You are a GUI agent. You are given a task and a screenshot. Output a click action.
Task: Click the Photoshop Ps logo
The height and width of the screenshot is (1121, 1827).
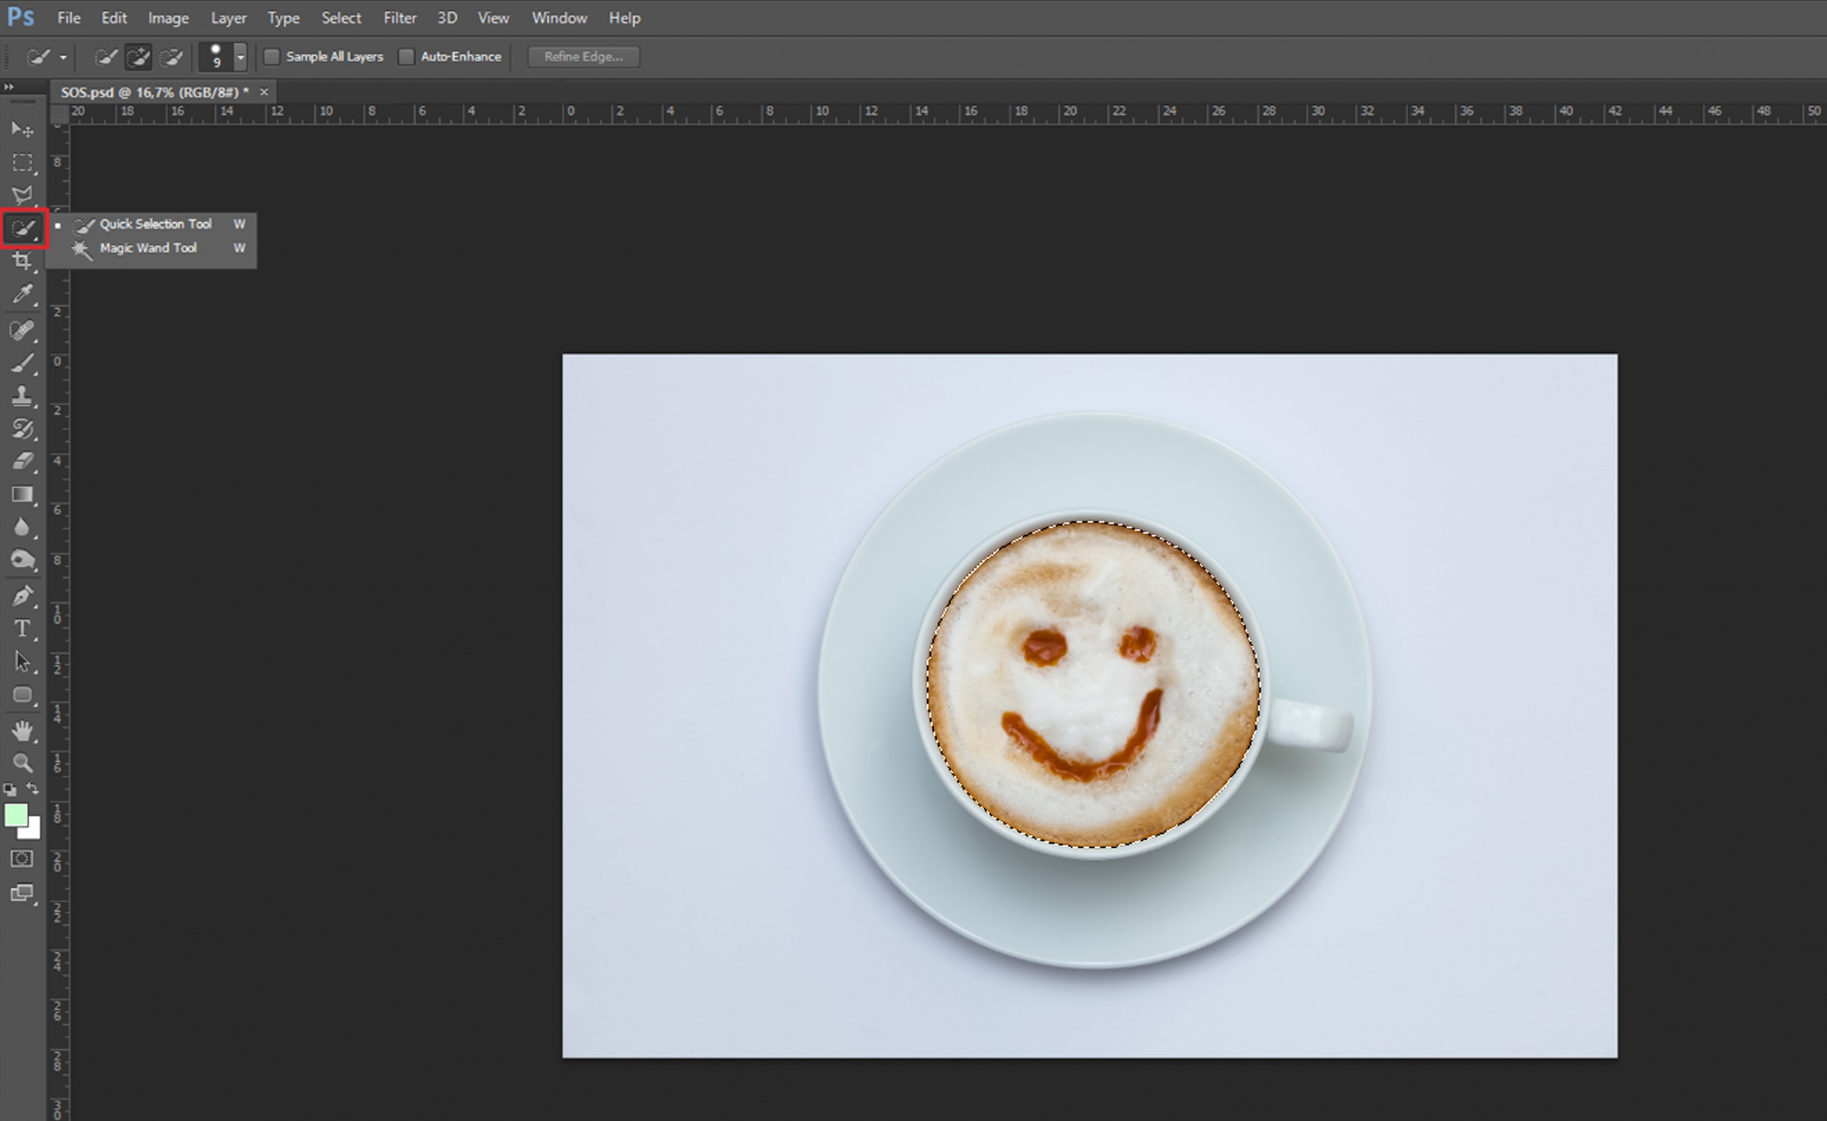pyautogui.click(x=20, y=16)
